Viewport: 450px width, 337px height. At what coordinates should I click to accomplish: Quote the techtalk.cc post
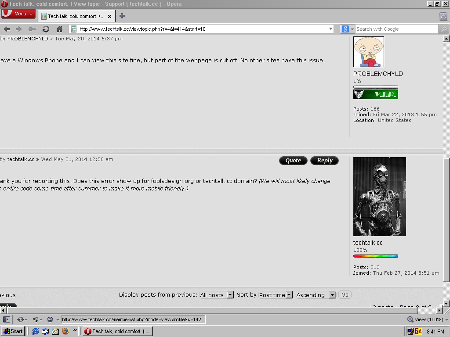coord(293,161)
